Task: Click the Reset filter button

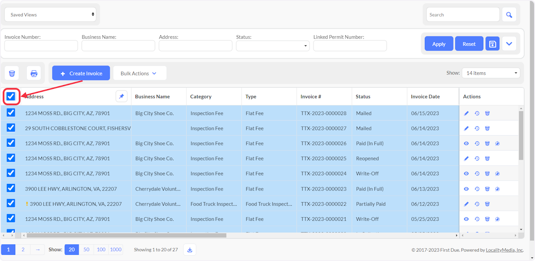Action: coord(469,44)
